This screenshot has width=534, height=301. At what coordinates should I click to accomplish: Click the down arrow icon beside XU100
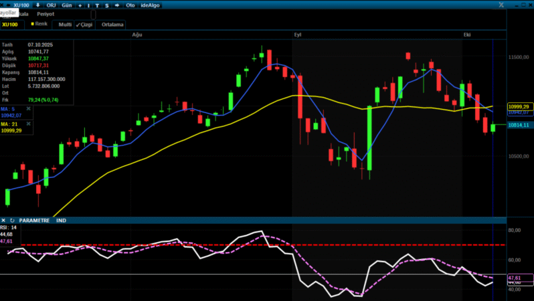pos(37,5)
